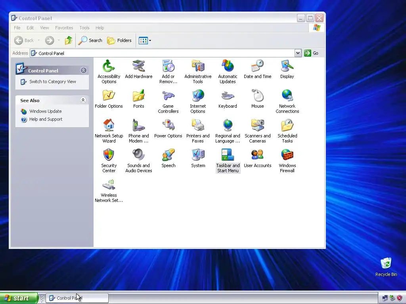Viewport: 406px width, 304px height.
Task: Open Regional and Language Options
Action: click(228, 131)
